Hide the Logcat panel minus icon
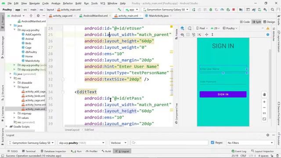Image resolution: width=281 pixels, height=158 pixels. (x=274, y=135)
